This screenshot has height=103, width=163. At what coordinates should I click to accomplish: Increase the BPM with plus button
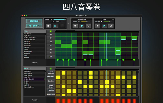click(61, 22)
